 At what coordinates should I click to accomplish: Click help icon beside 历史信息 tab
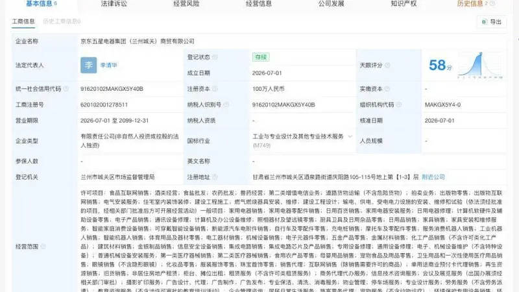point(492,4)
